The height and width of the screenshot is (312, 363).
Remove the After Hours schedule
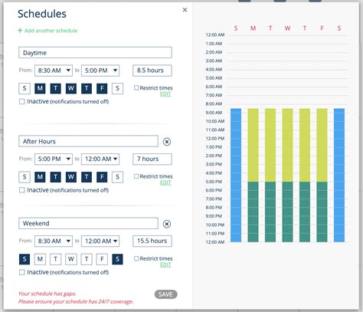click(167, 142)
